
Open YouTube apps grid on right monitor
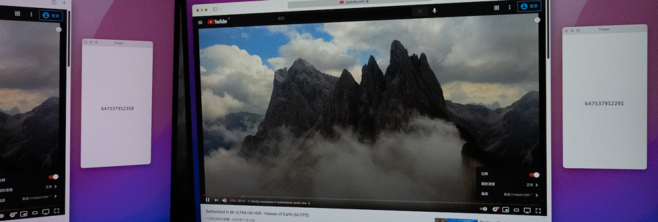tap(497, 7)
